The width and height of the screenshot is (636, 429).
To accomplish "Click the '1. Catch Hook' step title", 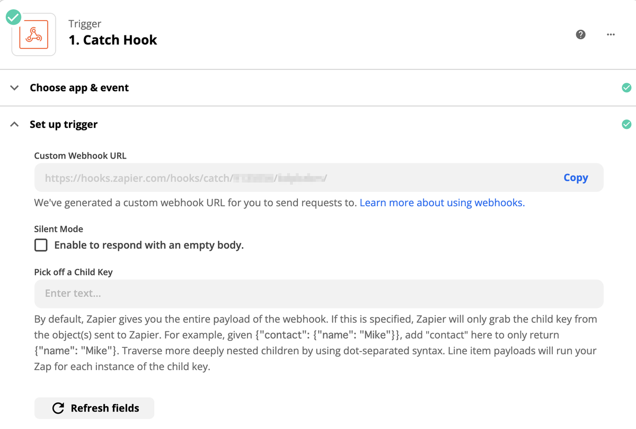I will tap(113, 40).
